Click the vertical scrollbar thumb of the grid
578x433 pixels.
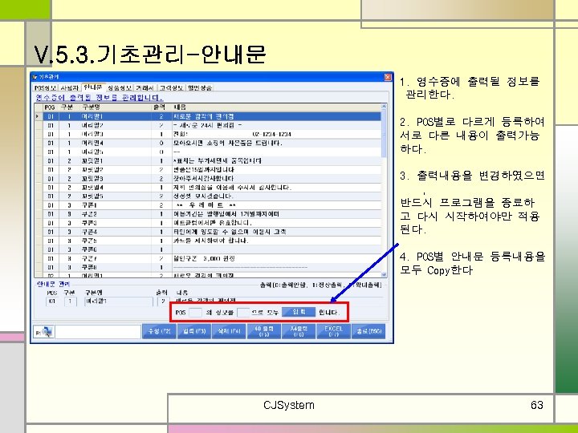pos(384,133)
